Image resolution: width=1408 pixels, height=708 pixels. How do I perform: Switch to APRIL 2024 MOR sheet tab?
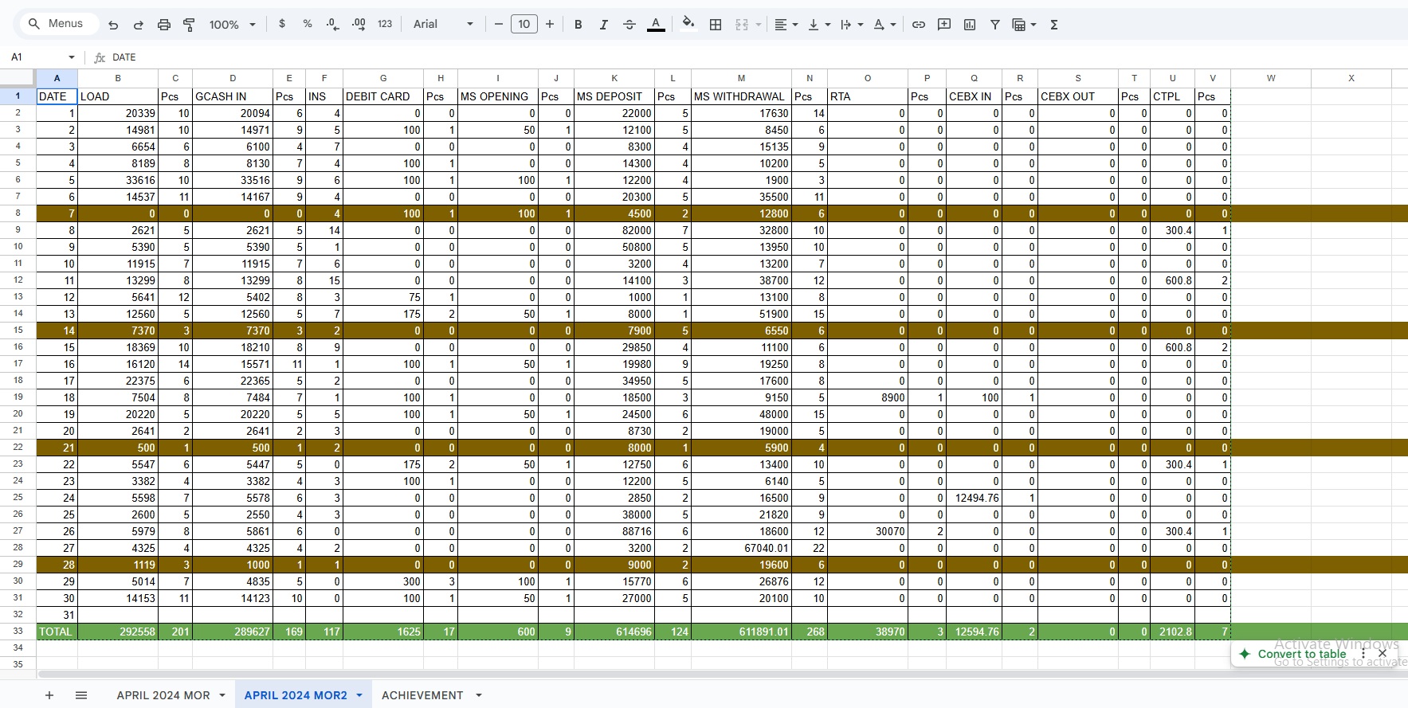click(163, 695)
